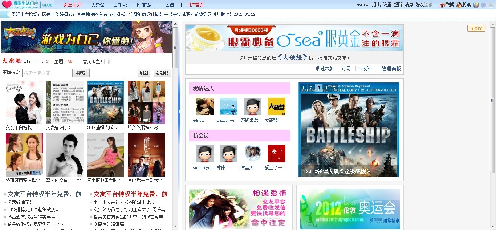Viewport: 496px width, 231px height.
Task: Click the 订阅 subscribe link
Action: (x=346, y=69)
